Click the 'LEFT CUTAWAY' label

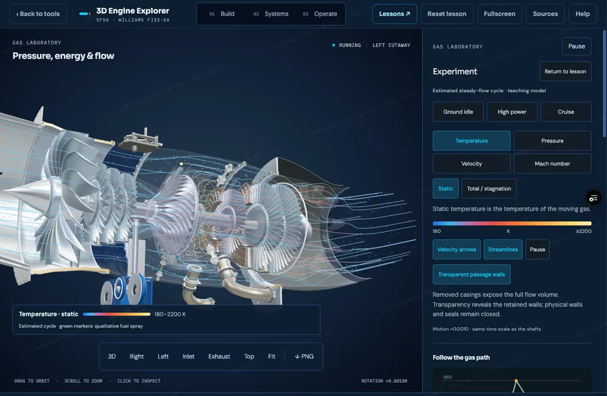[x=392, y=45]
